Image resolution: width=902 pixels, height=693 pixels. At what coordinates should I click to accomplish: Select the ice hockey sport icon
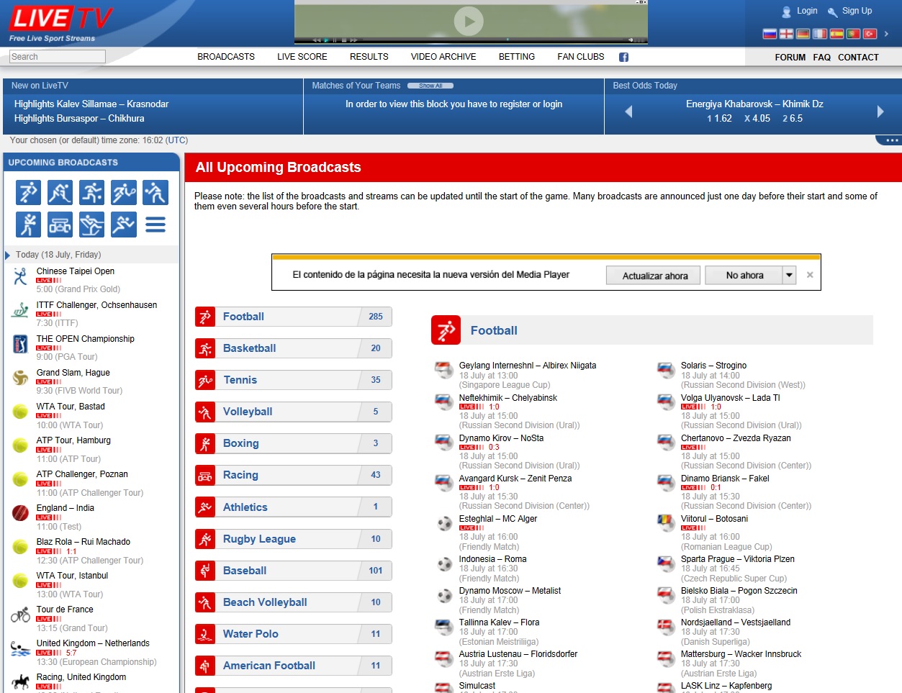point(60,193)
